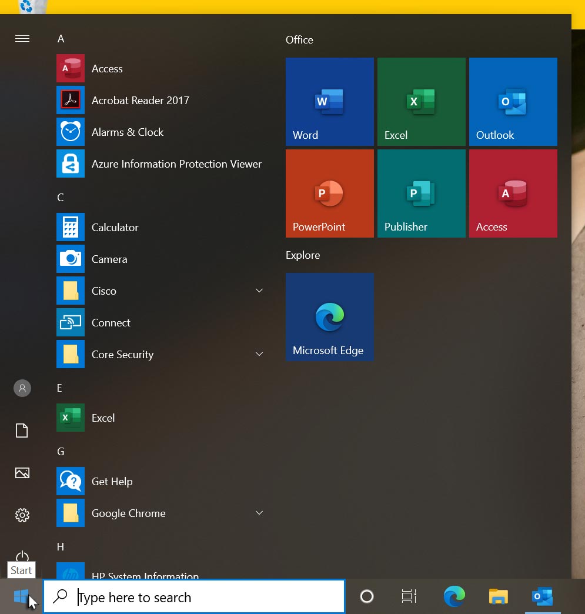The image size is (585, 614).
Task: Expand the Core Security folder
Action: [259, 353]
